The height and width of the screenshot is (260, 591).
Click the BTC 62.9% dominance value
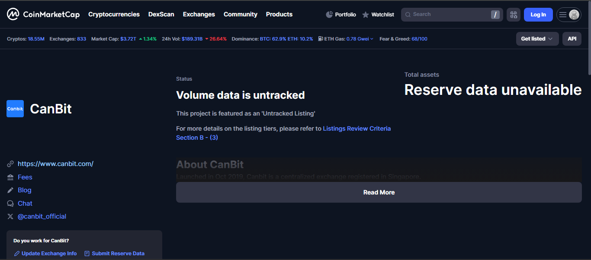(273, 39)
